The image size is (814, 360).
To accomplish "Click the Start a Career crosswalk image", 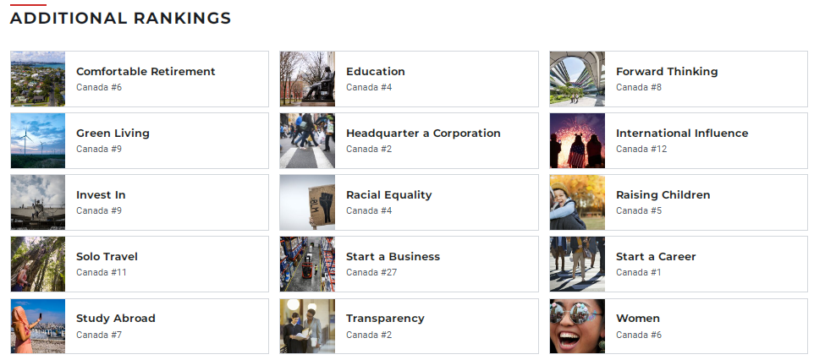I will (577, 264).
